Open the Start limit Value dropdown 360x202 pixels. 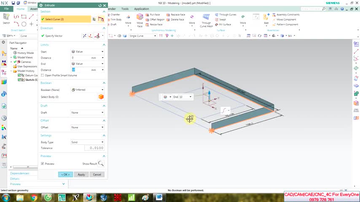click(x=88, y=52)
